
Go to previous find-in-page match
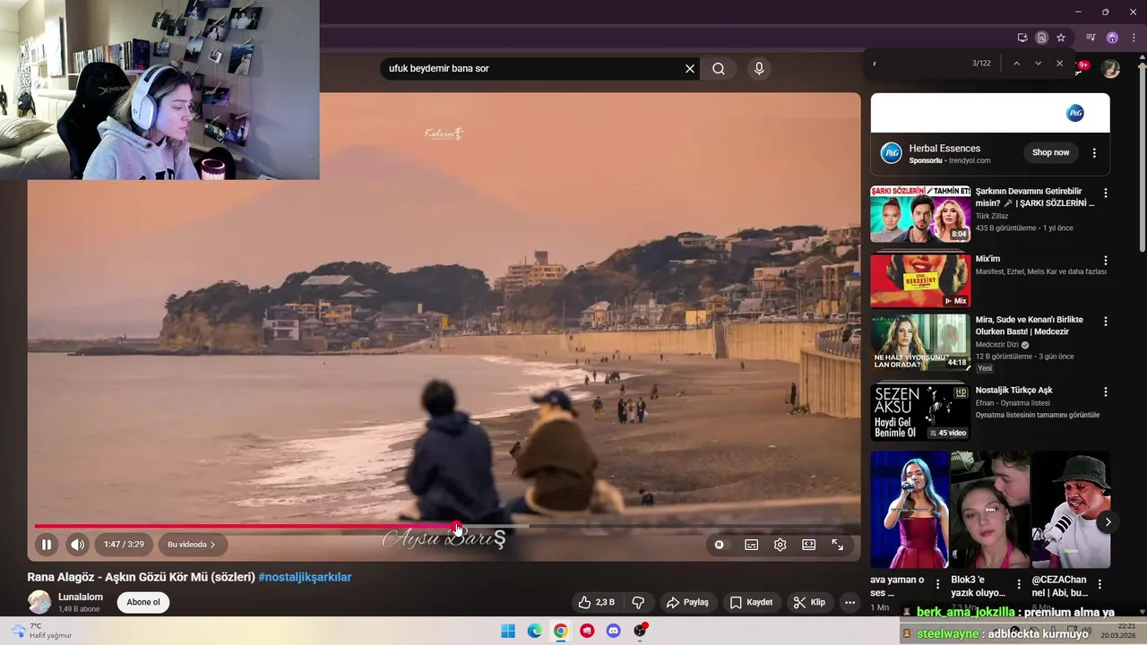(1016, 64)
